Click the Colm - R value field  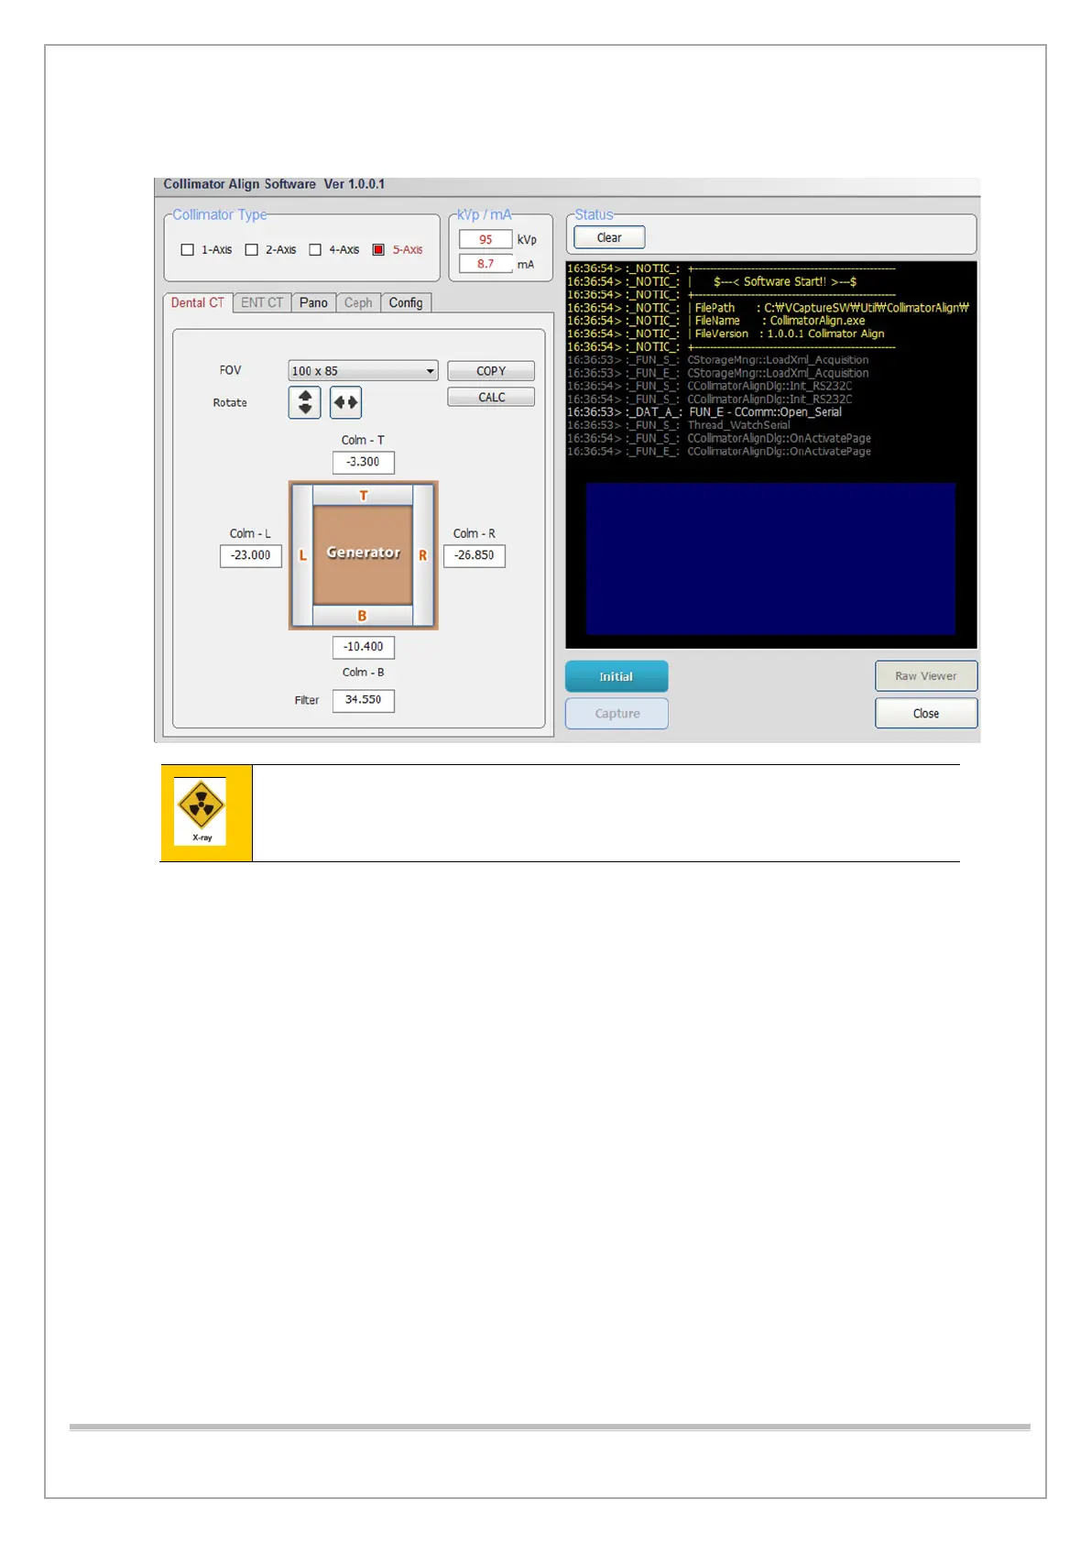[475, 555]
